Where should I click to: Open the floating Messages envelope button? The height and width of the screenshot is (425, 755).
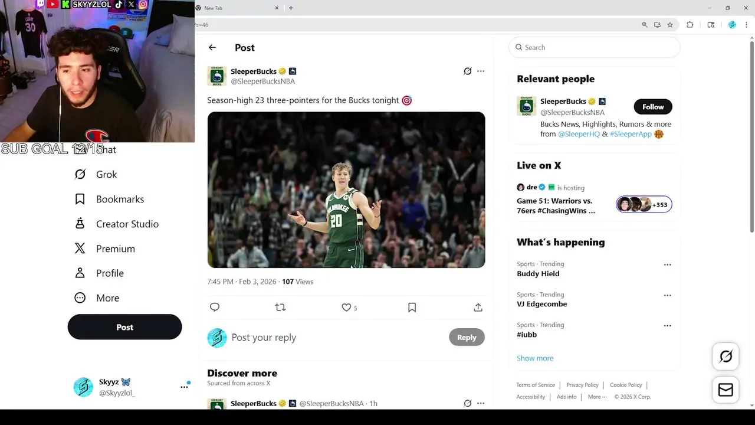(x=726, y=390)
